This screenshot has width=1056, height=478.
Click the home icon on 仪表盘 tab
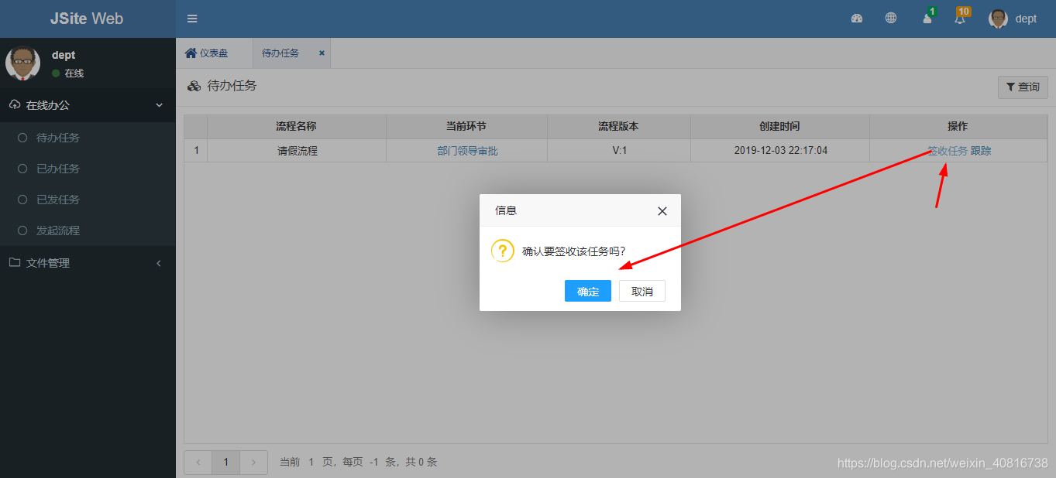pyautogui.click(x=191, y=53)
